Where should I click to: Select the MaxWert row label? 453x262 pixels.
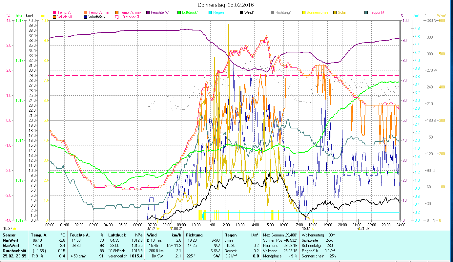(x=11, y=245)
